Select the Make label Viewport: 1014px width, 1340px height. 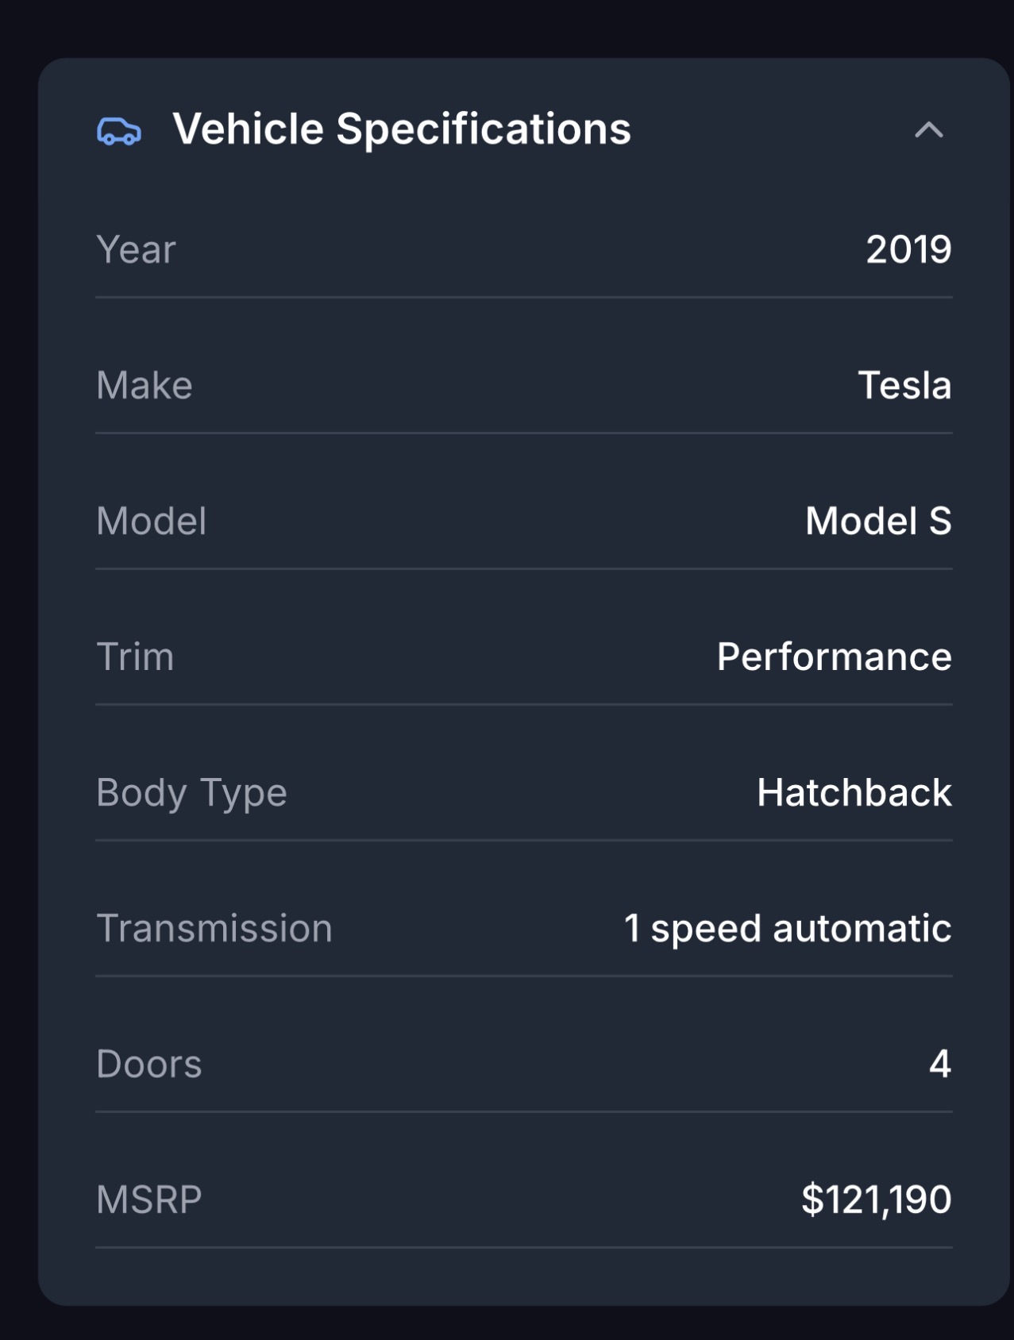(144, 385)
